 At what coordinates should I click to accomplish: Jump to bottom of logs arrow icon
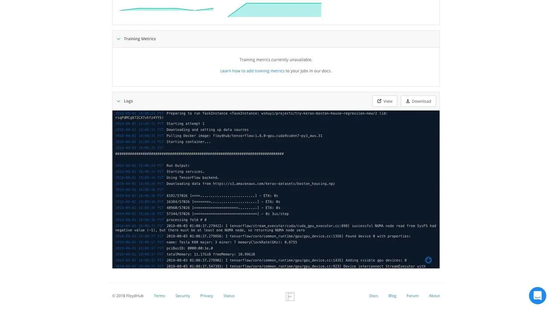(x=428, y=260)
